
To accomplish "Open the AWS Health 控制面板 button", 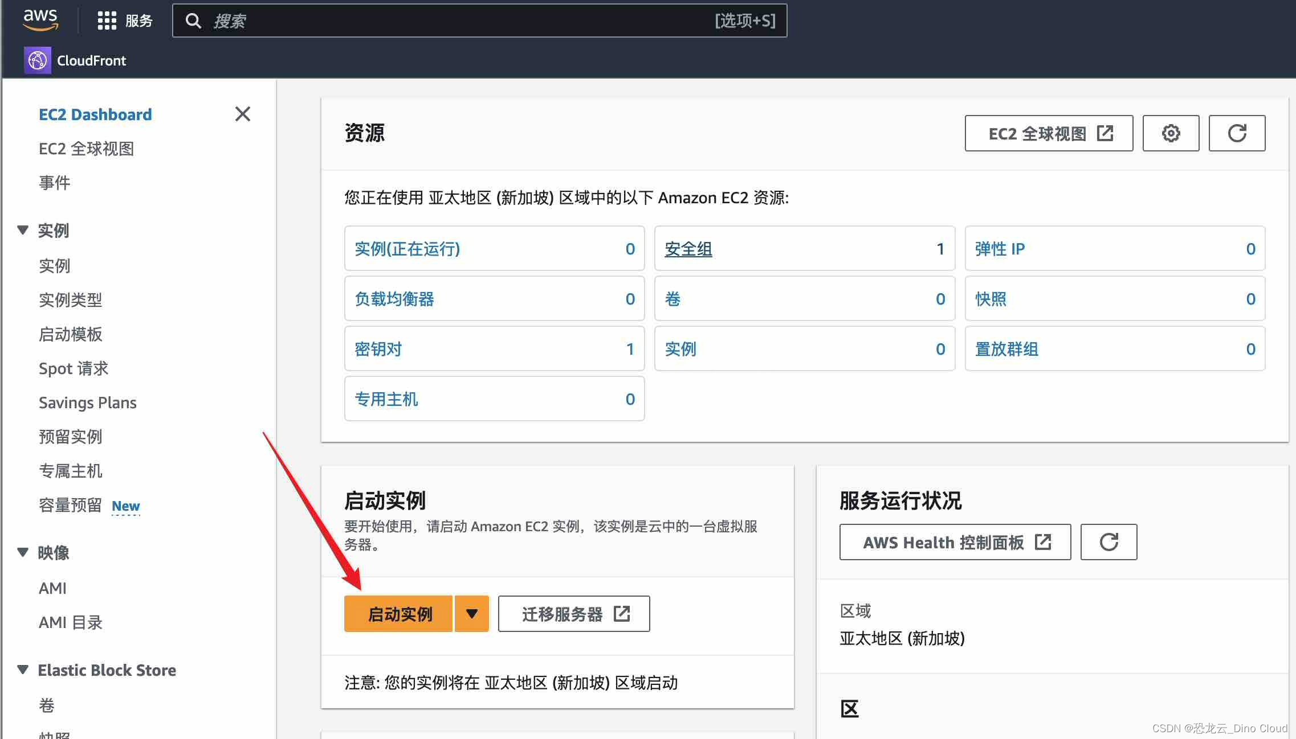I will (x=955, y=542).
